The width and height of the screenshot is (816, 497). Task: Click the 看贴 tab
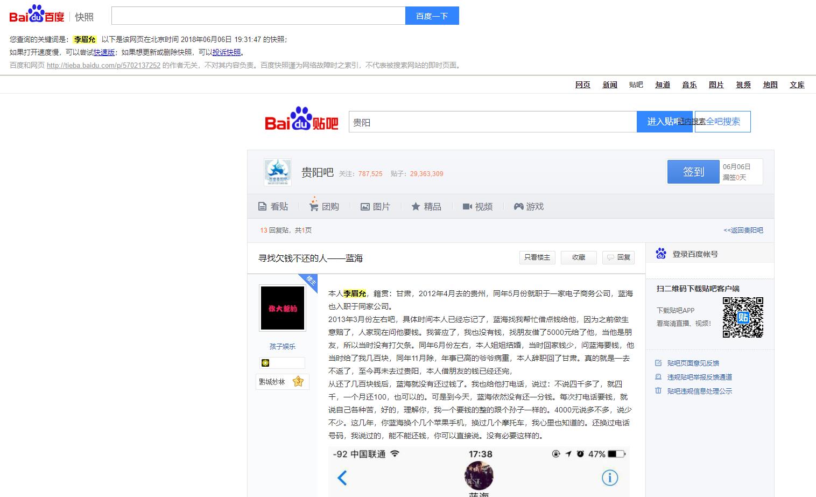click(273, 207)
